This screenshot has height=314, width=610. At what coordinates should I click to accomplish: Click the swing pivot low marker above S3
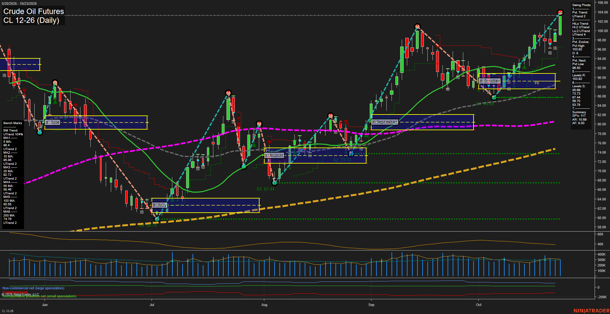coord(274,183)
